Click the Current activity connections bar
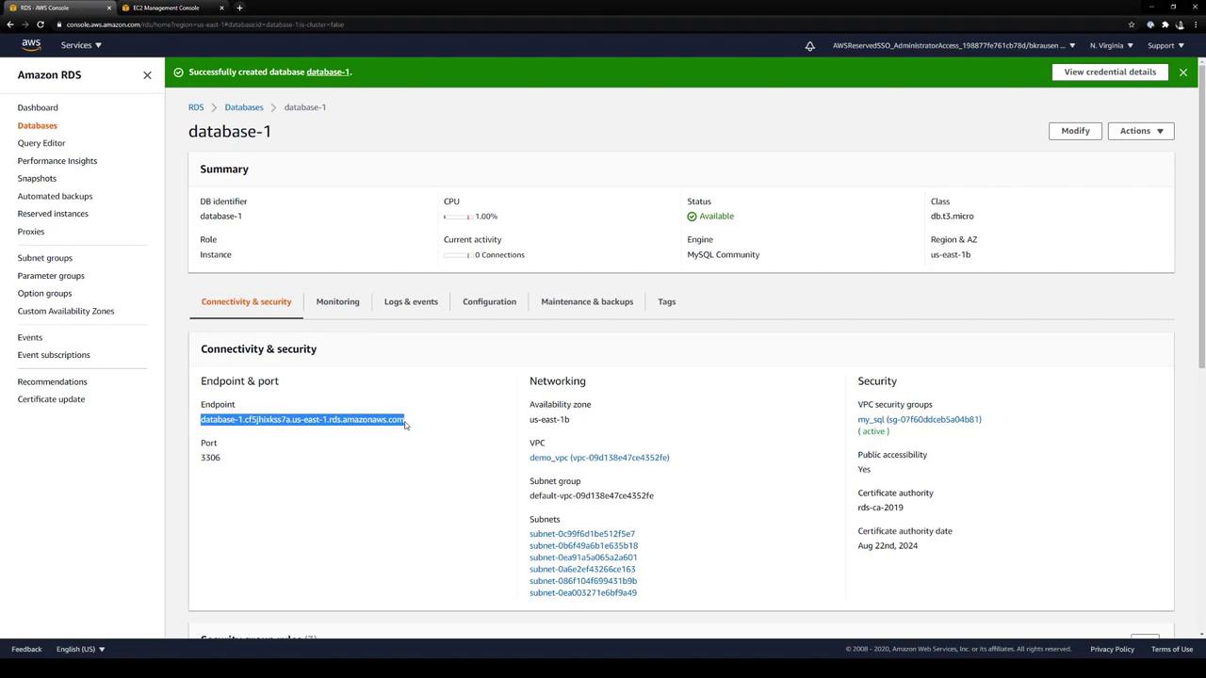Viewport: 1206px width, 678px height. [458, 255]
